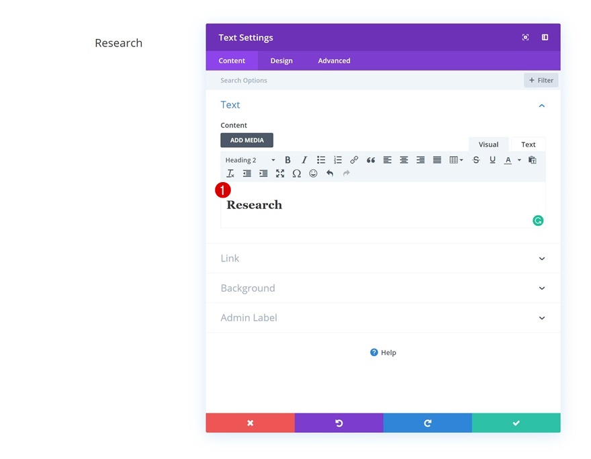This screenshot has height=459, width=591.
Task: Insert a hyperlink with the link icon
Action: point(354,160)
